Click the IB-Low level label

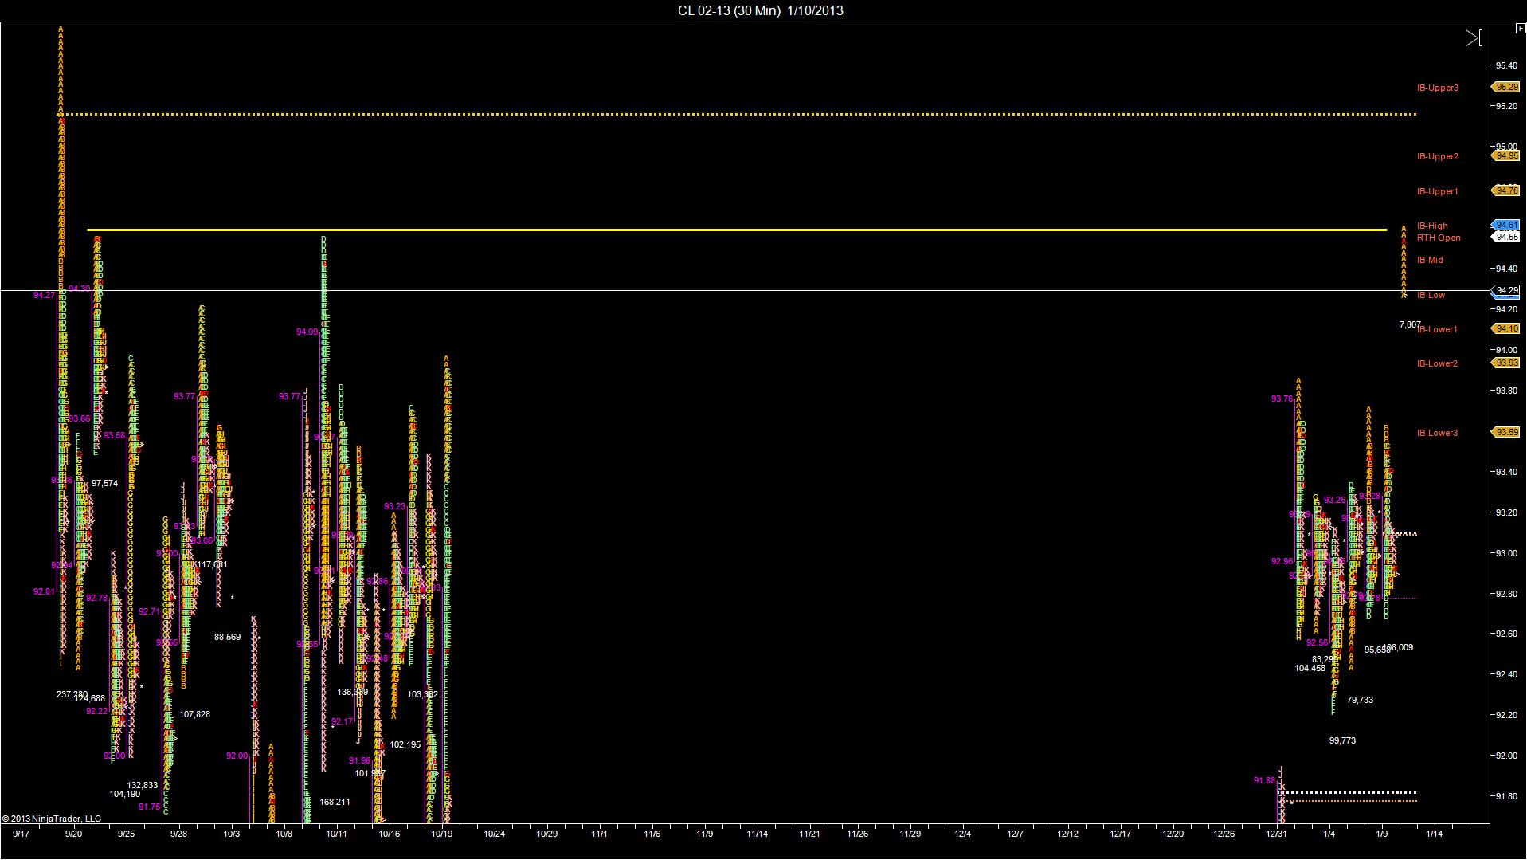1431,295
